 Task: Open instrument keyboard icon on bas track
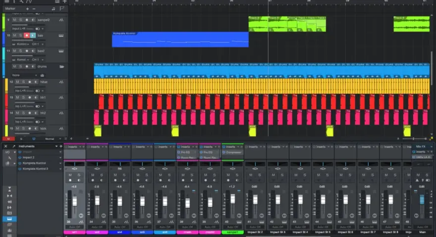[61, 36]
